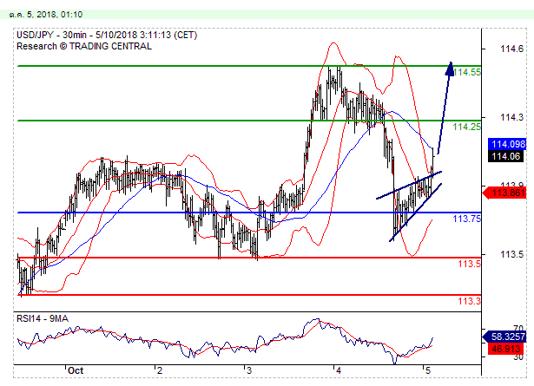Click the red 113.5 support label
The height and width of the screenshot is (386, 534).
pos(469,264)
